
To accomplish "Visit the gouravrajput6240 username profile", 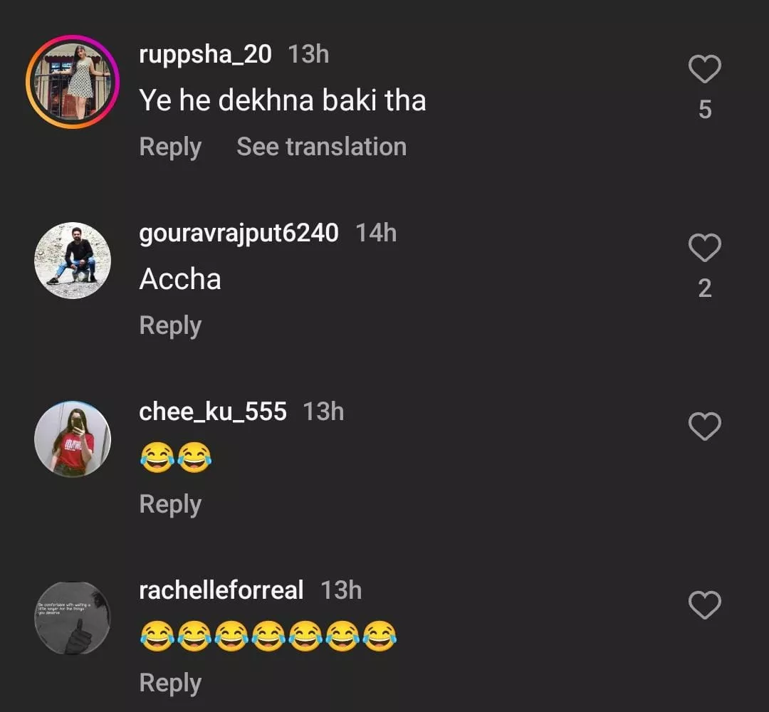I will (239, 234).
